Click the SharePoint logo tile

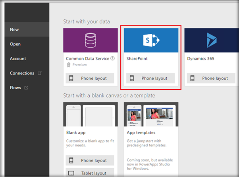point(151,40)
